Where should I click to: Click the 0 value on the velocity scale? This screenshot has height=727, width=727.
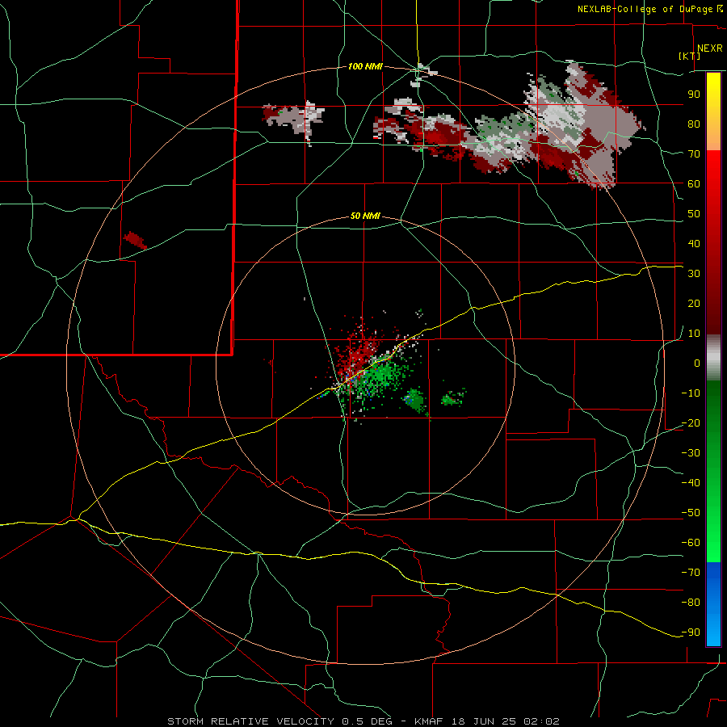697,363
